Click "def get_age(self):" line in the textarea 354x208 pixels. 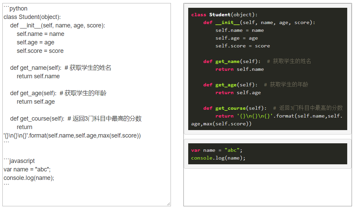point(58,93)
